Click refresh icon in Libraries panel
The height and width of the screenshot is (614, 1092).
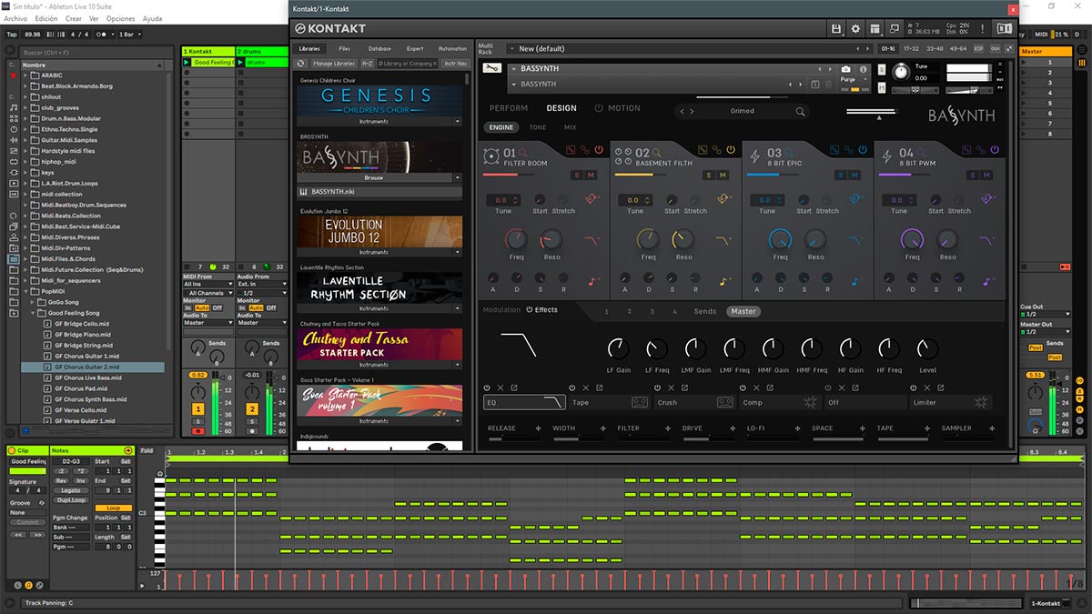pyautogui.click(x=301, y=64)
